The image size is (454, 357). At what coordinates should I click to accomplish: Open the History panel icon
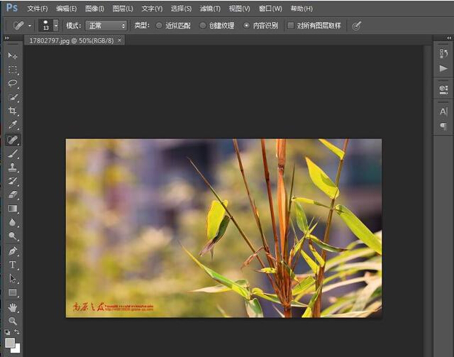[x=443, y=53]
